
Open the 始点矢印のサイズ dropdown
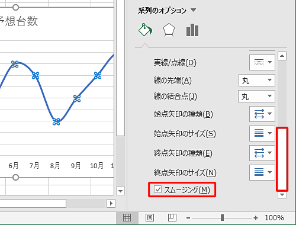point(262,133)
